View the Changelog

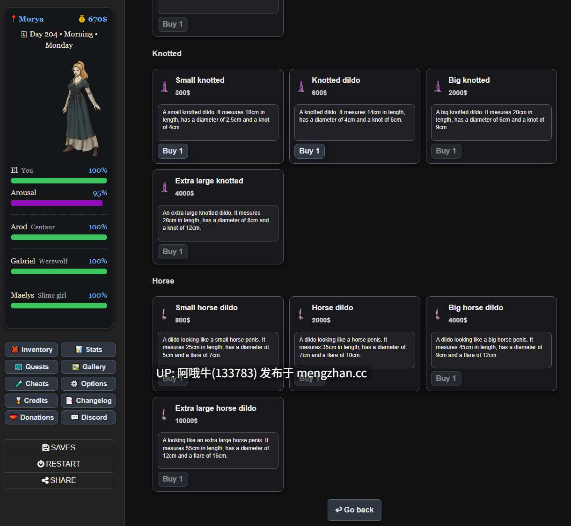coord(88,401)
